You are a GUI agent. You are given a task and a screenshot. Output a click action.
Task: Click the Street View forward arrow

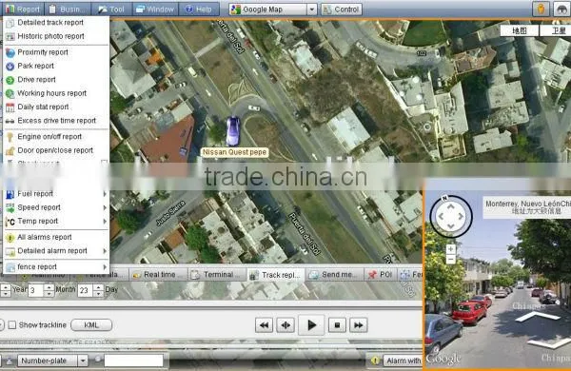537,317
